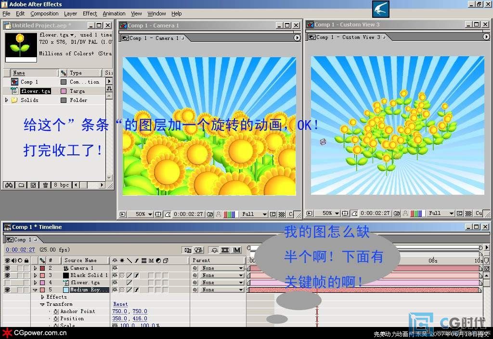Toggle transparency grid in Custom View 3 viewer
The height and width of the screenshot is (339, 493).
(x=468, y=213)
